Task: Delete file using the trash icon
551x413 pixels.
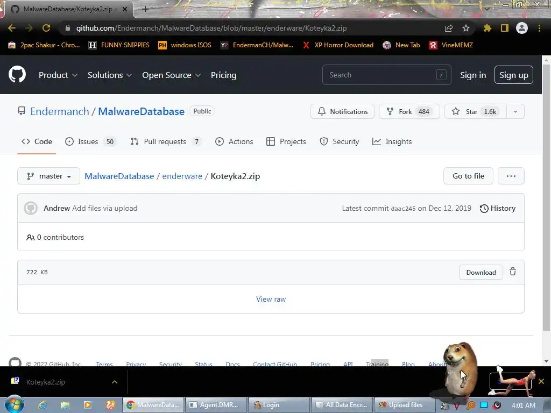Action: point(513,272)
